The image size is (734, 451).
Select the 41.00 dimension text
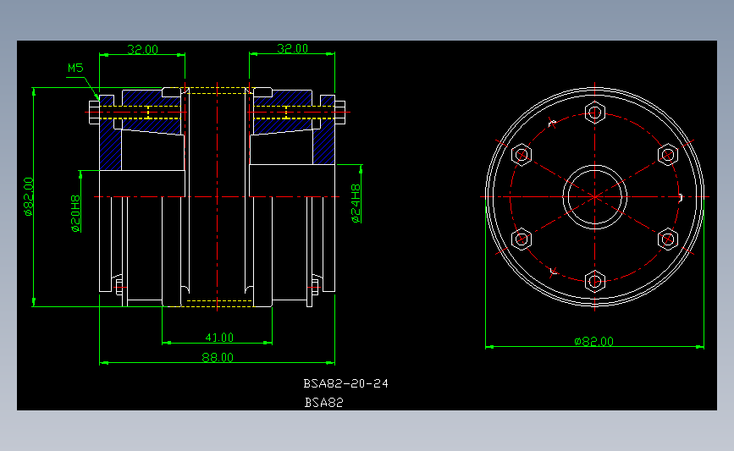[219, 338]
